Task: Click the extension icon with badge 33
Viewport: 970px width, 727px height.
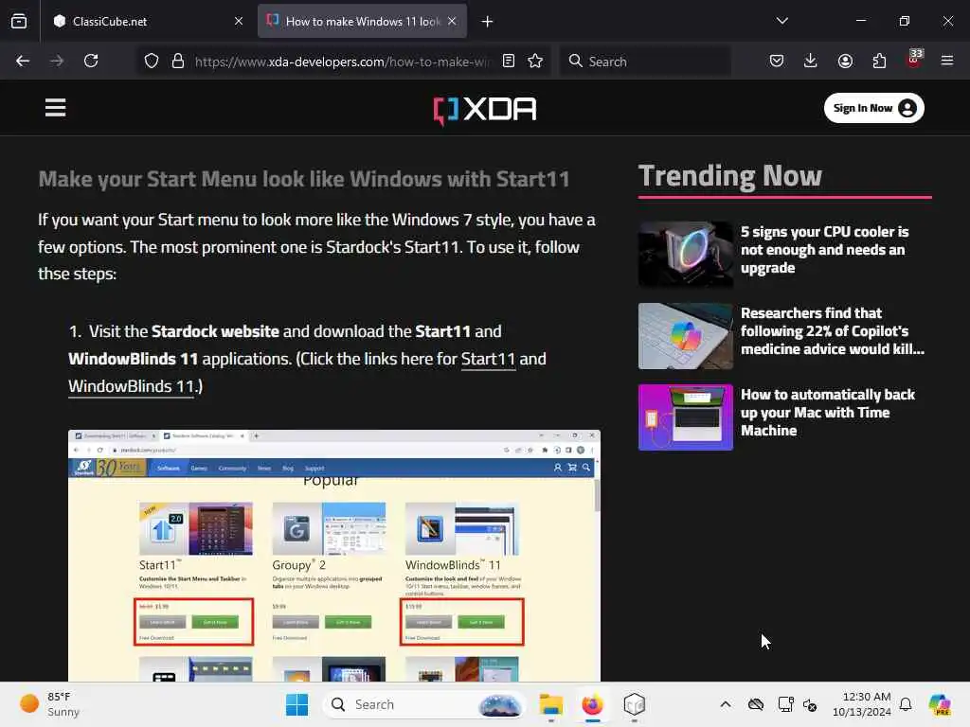Action: point(913,60)
